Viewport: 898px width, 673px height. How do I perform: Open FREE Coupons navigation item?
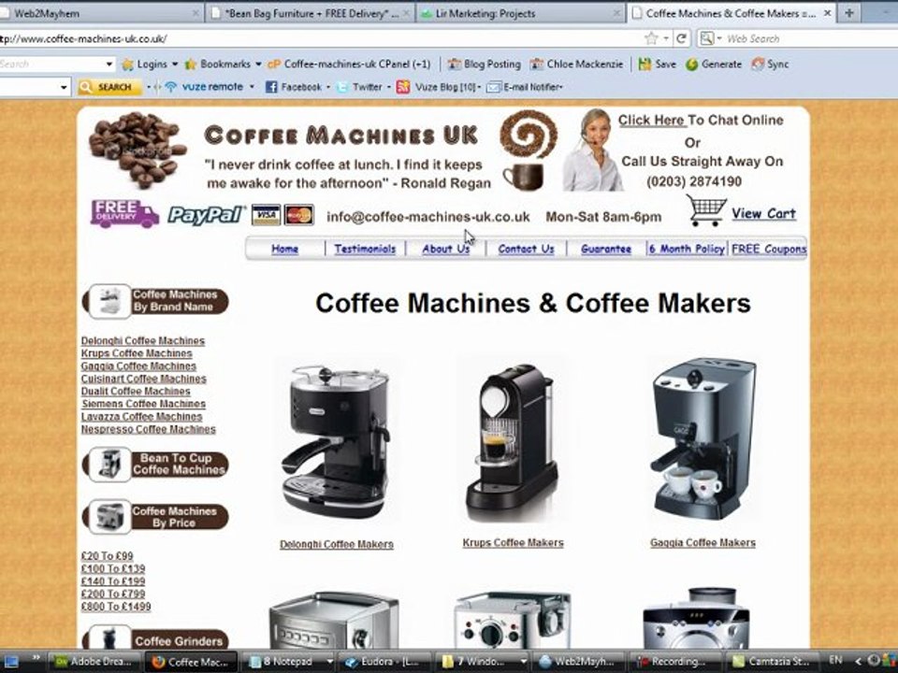click(x=769, y=249)
